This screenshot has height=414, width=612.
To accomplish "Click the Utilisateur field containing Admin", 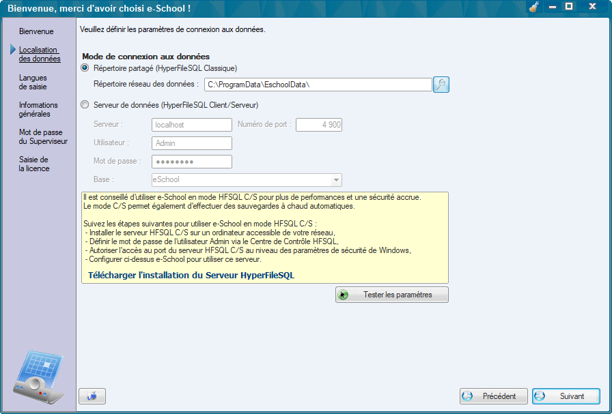I will [x=192, y=143].
